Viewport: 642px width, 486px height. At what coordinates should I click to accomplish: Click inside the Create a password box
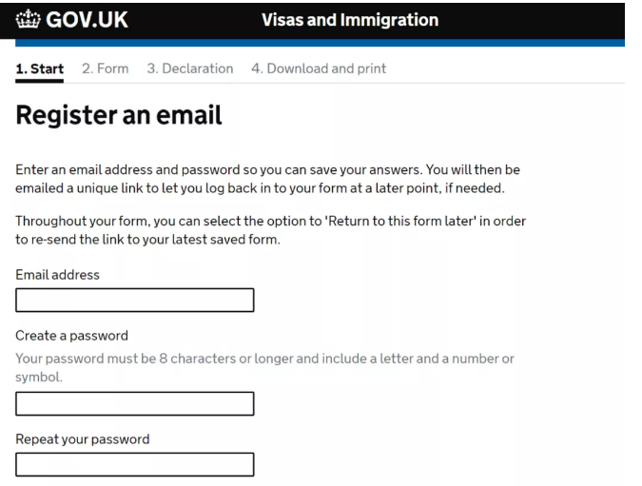coord(135,403)
